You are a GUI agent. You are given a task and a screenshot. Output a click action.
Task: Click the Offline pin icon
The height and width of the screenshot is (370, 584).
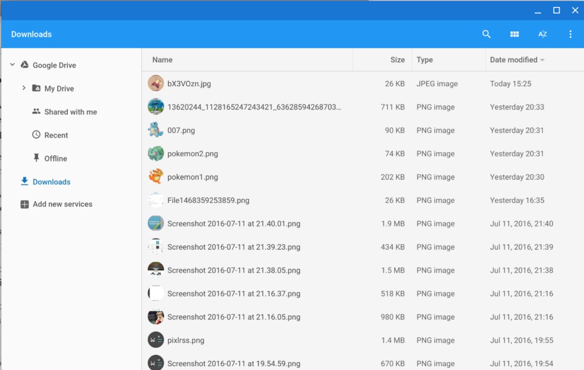click(36, 158)
